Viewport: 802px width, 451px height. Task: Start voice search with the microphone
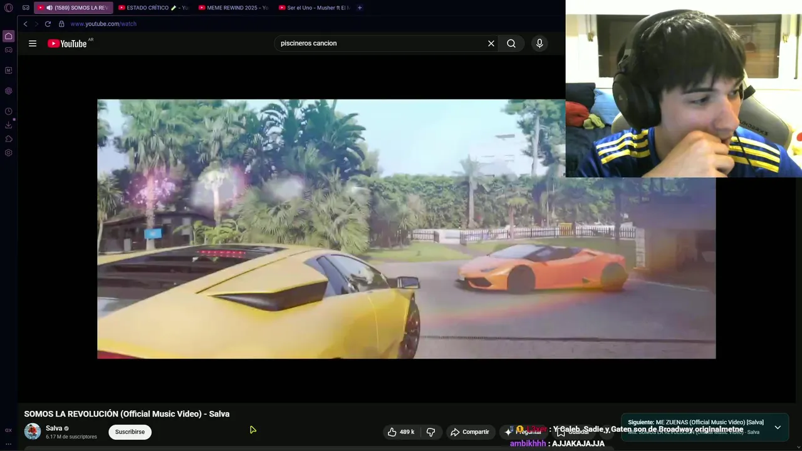coord(539,43)
